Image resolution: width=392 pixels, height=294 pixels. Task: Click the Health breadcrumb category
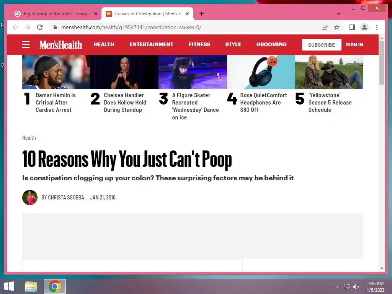(x=29, y=138)
